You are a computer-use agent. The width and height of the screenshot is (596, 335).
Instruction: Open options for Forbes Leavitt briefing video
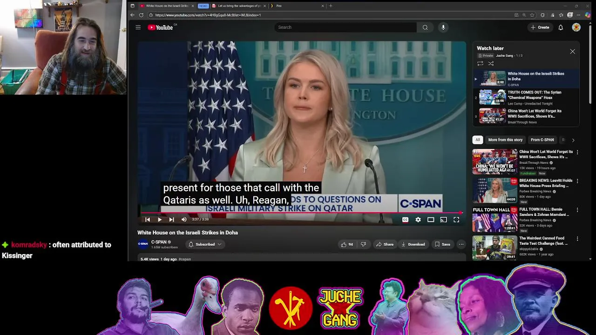click(577, 181)
